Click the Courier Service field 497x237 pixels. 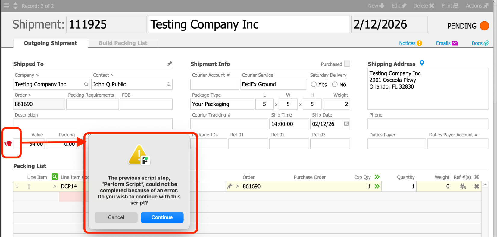273,84
